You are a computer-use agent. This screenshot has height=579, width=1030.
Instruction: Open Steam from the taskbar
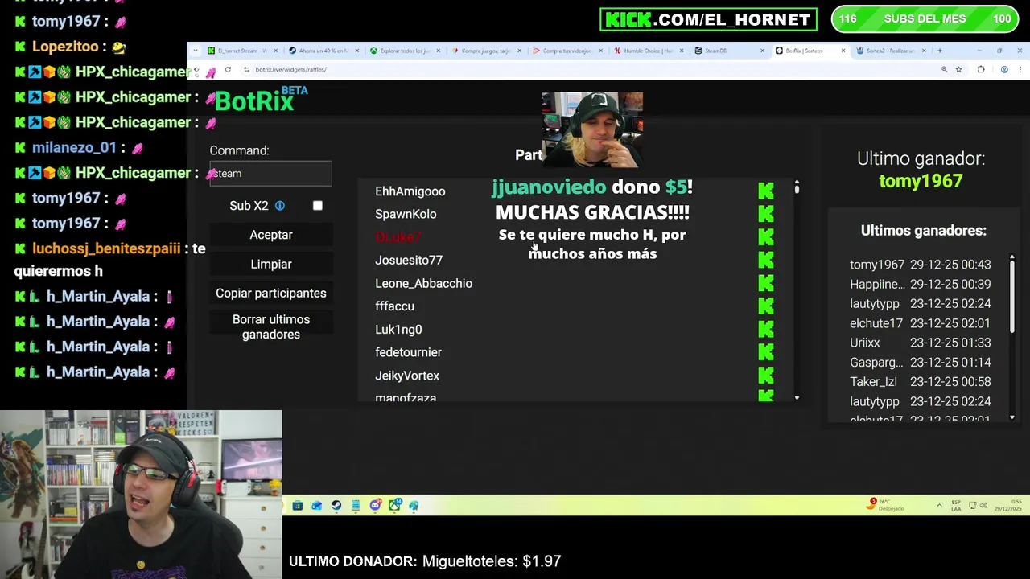click(x=336, y=506)
